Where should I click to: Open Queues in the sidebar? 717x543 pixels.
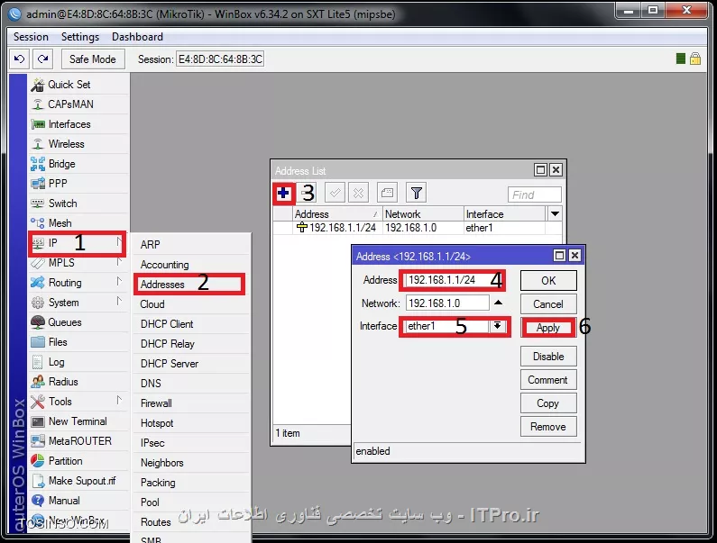pos(78,322)
